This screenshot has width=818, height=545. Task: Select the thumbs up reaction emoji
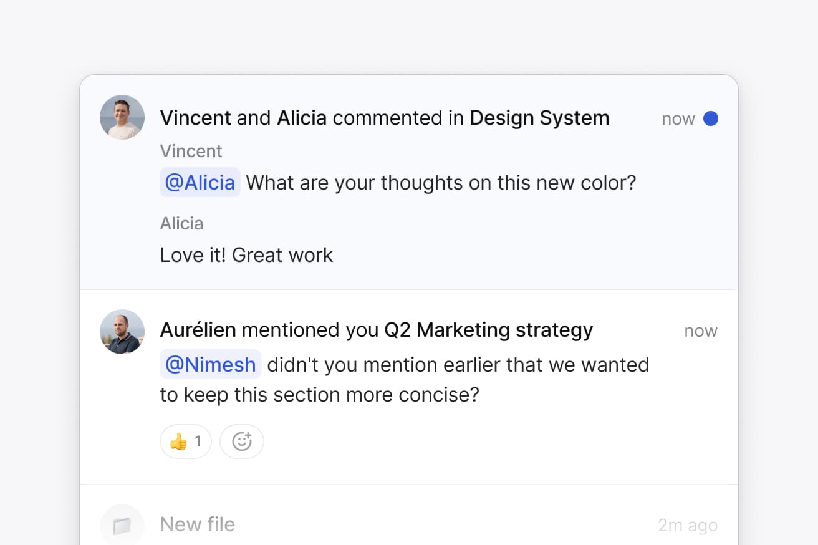coord(179,441)
